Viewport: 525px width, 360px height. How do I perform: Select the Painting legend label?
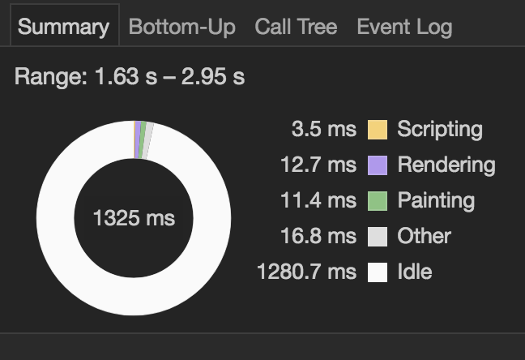click(x=436, y=201)
